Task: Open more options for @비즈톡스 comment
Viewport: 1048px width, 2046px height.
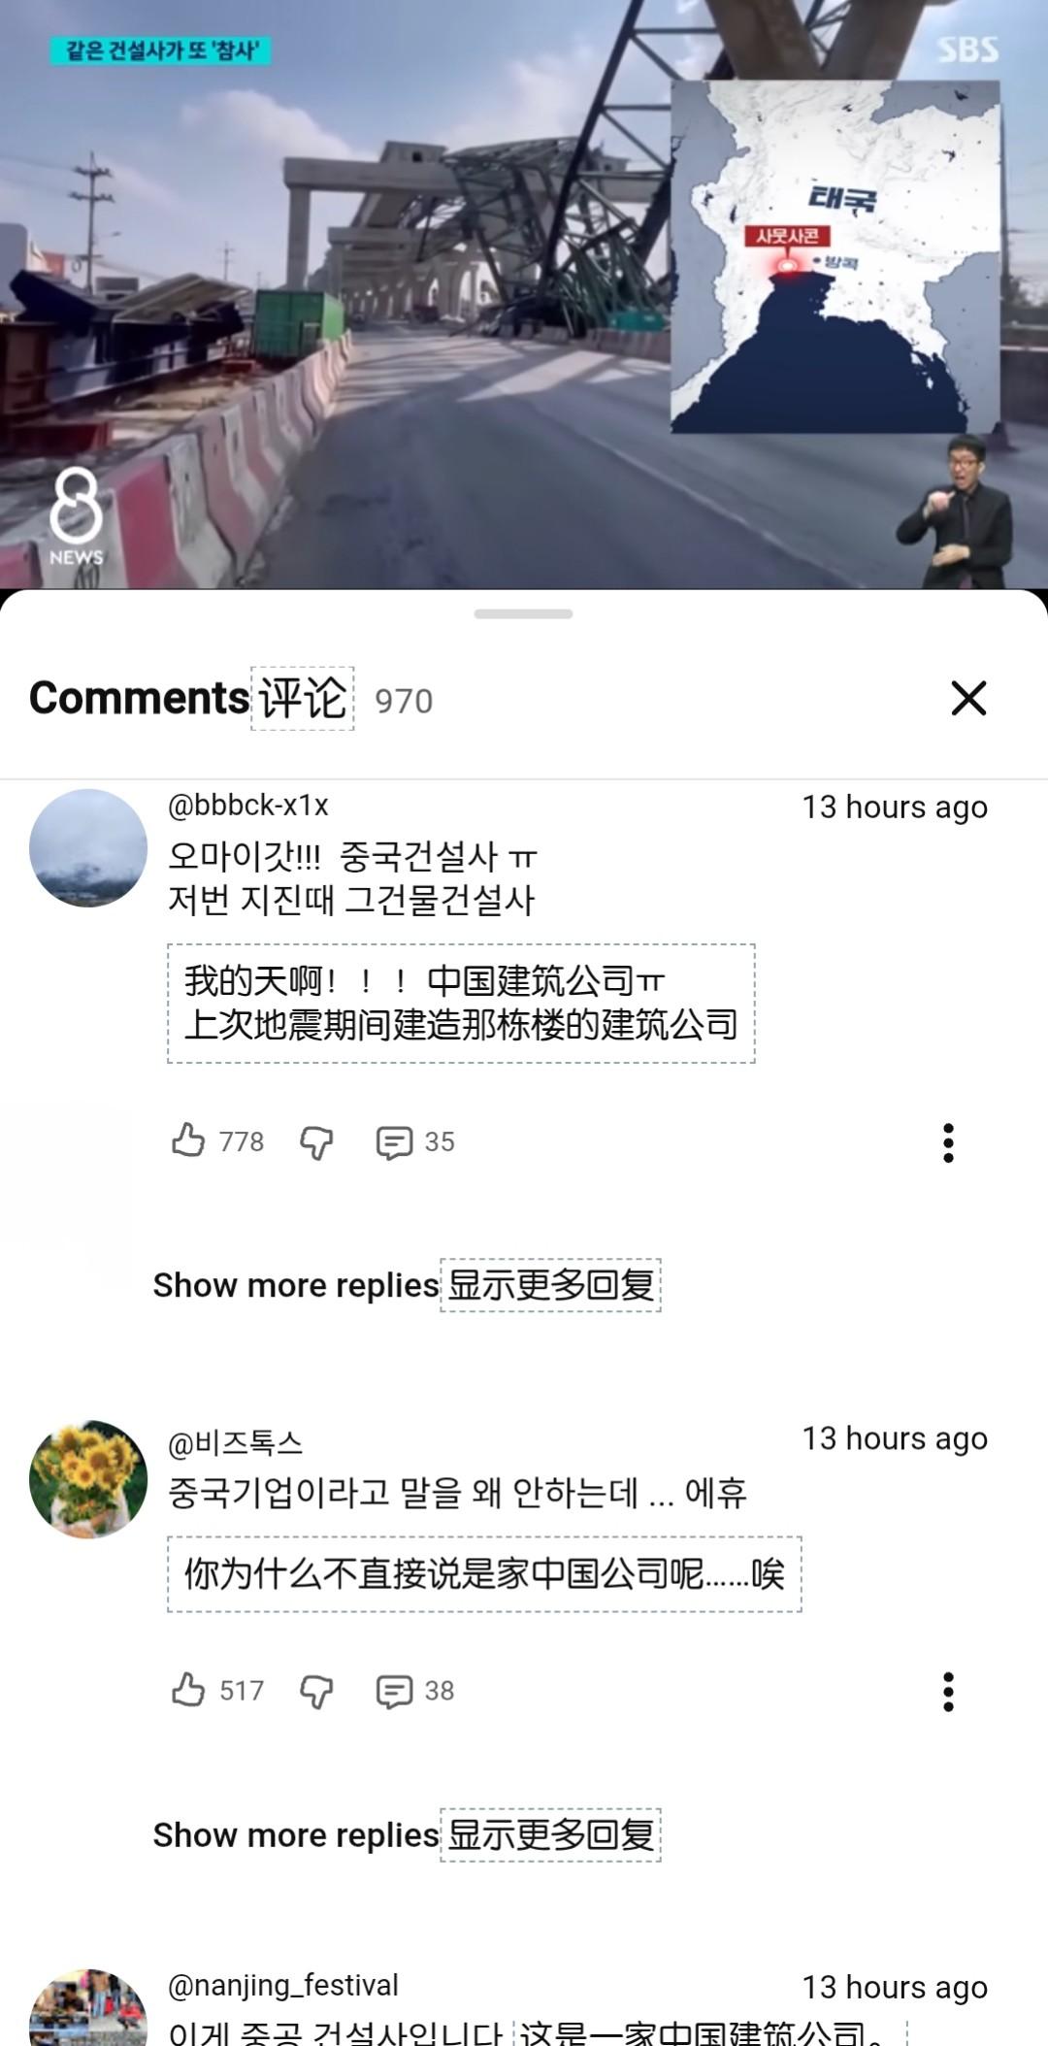Action: pos(948,1692)
